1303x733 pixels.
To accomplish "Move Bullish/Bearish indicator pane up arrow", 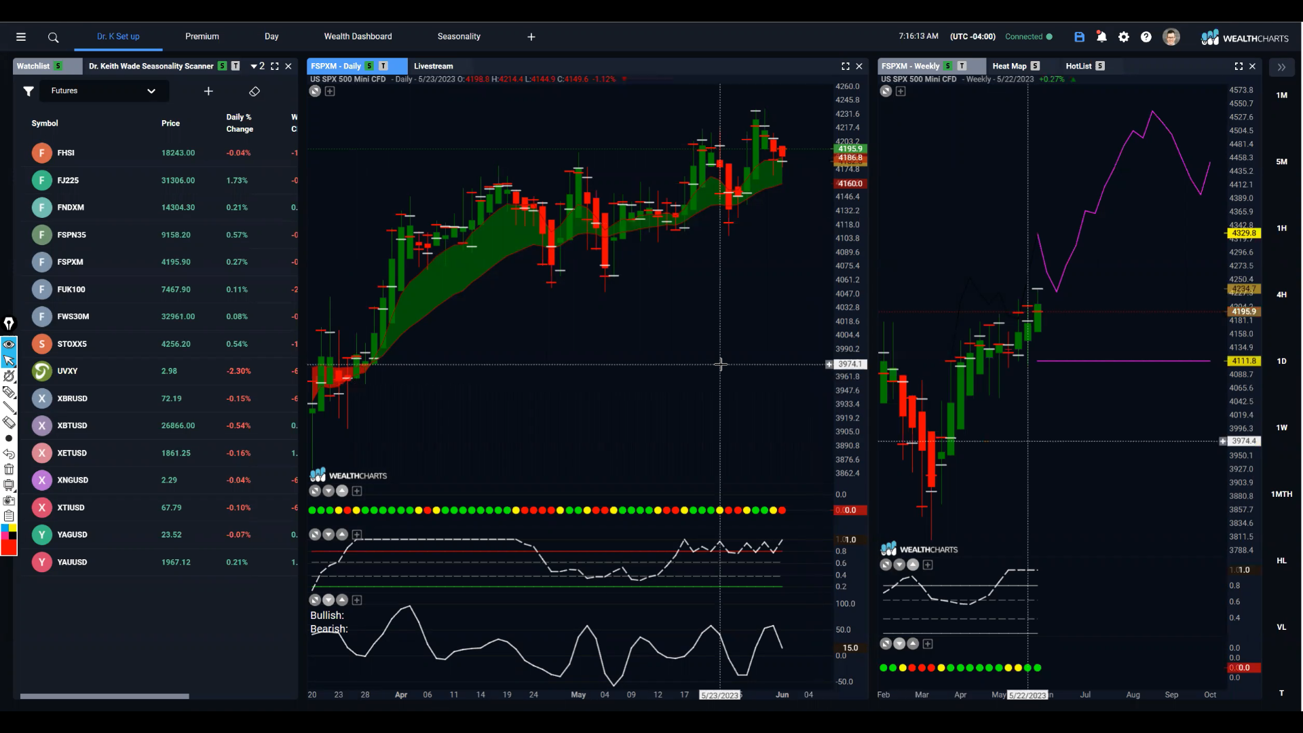I will point(342,600).
